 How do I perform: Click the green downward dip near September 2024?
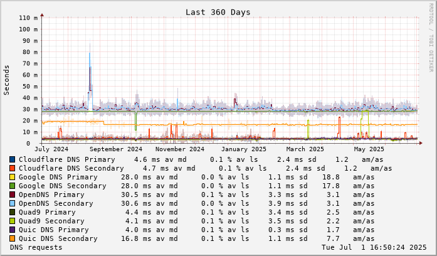pos(135,120)
